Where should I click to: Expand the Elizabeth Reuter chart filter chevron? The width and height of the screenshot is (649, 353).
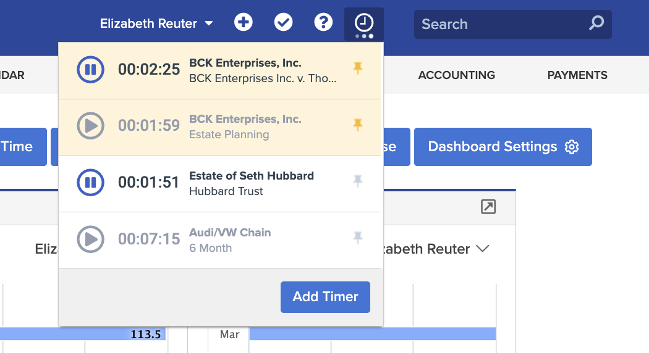[x=482, y=249]
